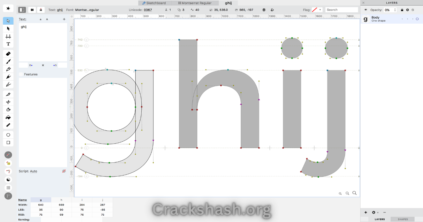
Task: Add a new layer with plus button
Action: click(x=366, y=212)
